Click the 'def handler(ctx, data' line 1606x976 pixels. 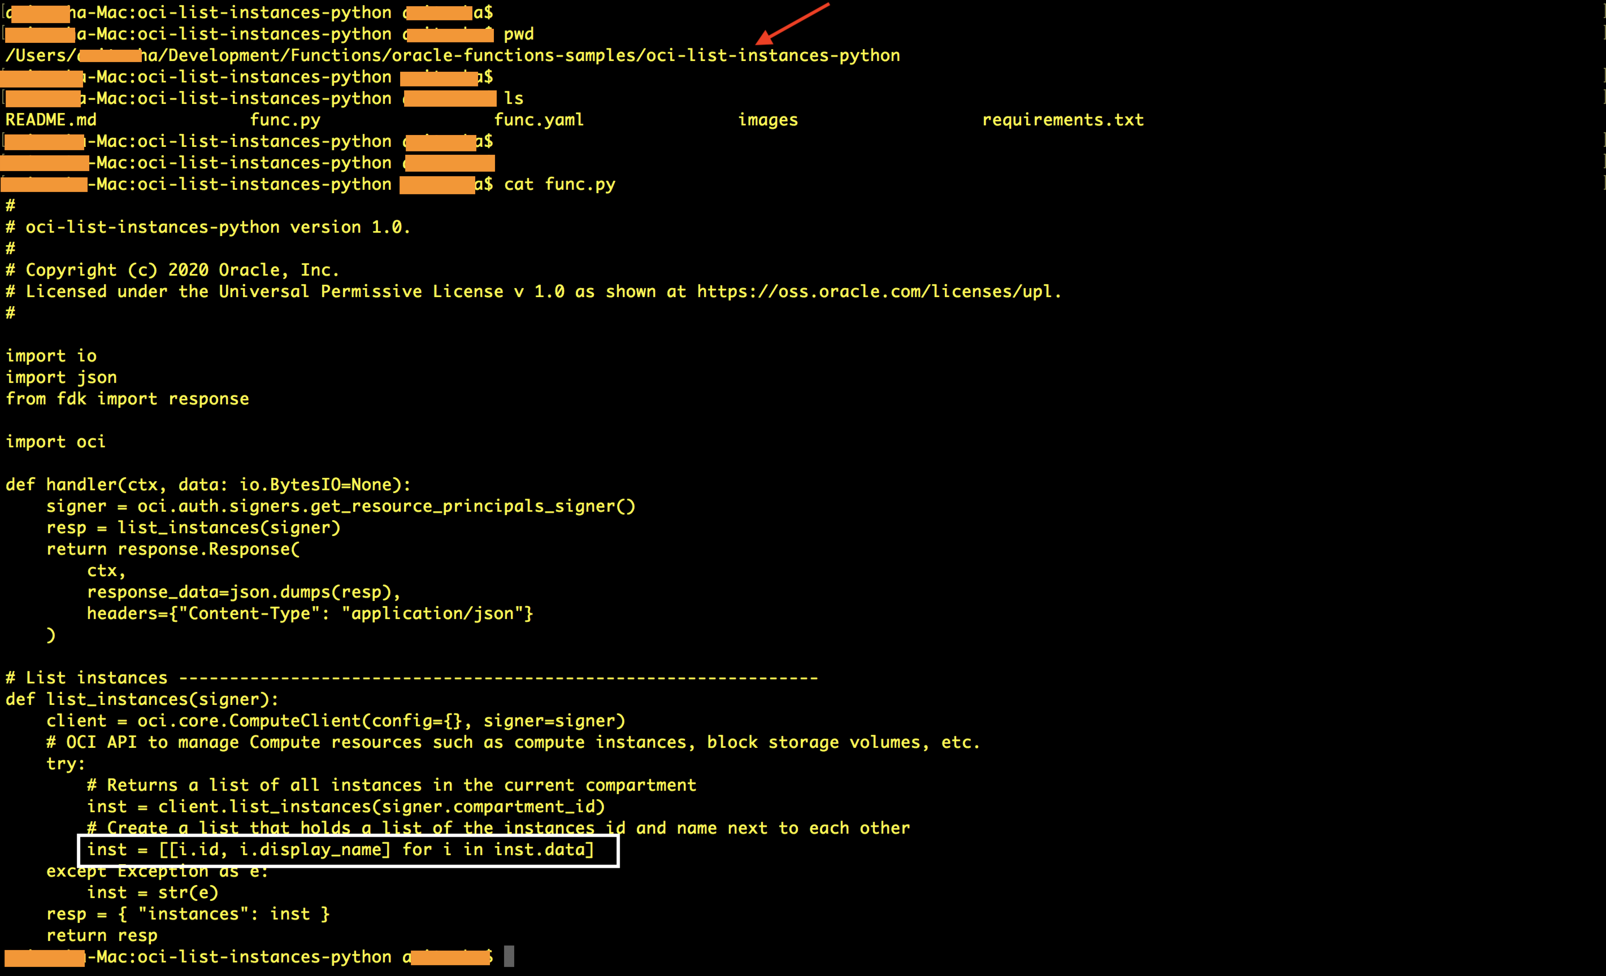pos(208,485)
